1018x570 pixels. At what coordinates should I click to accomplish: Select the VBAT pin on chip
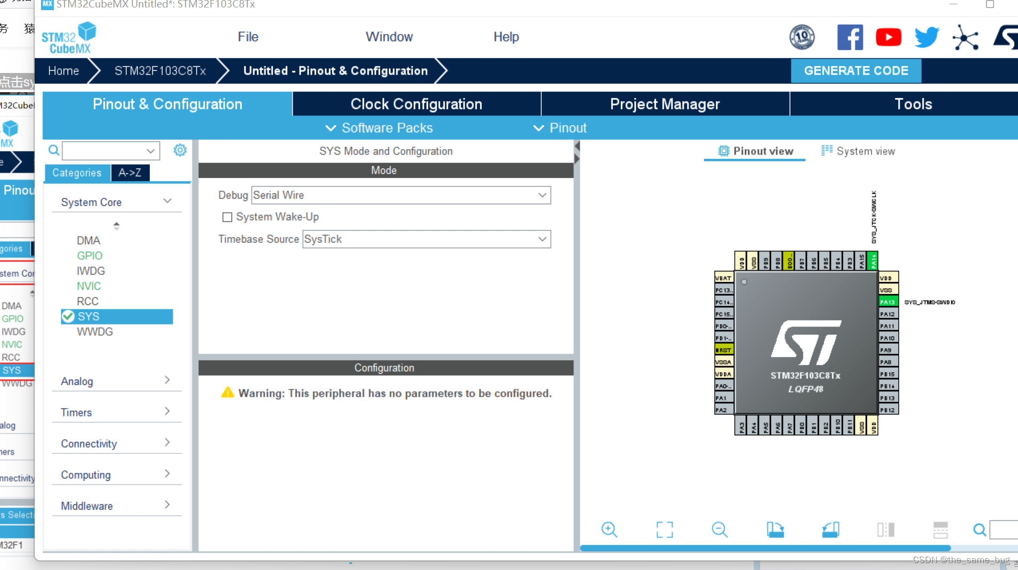coord(724,278)
